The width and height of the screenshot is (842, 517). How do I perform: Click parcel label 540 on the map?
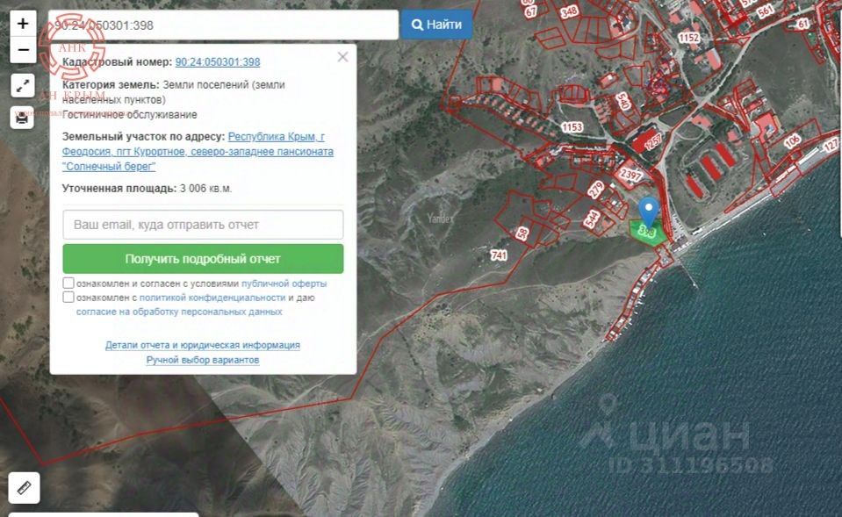(x=623, y=101)
